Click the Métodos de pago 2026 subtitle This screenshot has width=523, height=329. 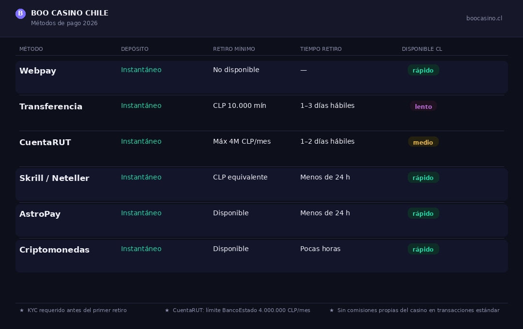point(64,23)
